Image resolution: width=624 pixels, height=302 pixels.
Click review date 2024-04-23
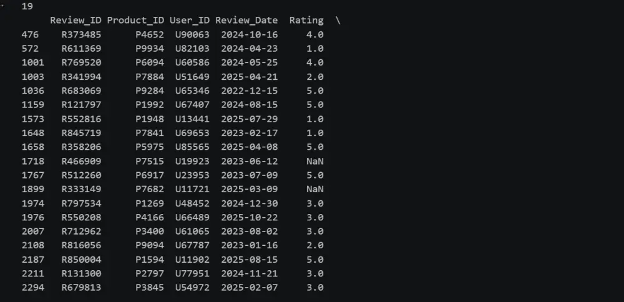[249, 49]
